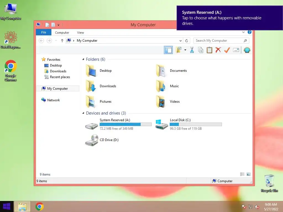Click the Cut scissors icon
283x212 pixels.
point(192,50)
